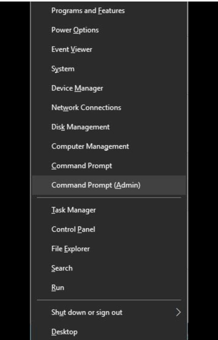
Task: Choose Network Connections
Action: 86,108
